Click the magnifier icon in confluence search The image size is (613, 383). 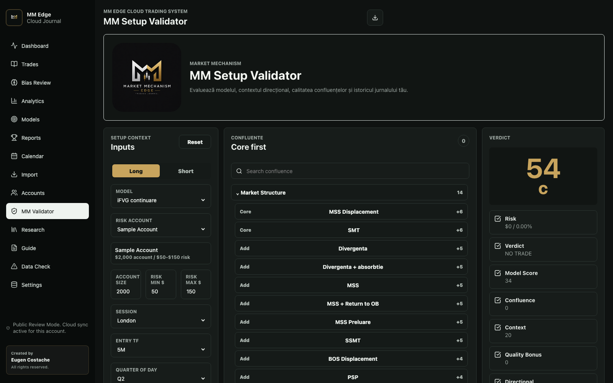239,171
